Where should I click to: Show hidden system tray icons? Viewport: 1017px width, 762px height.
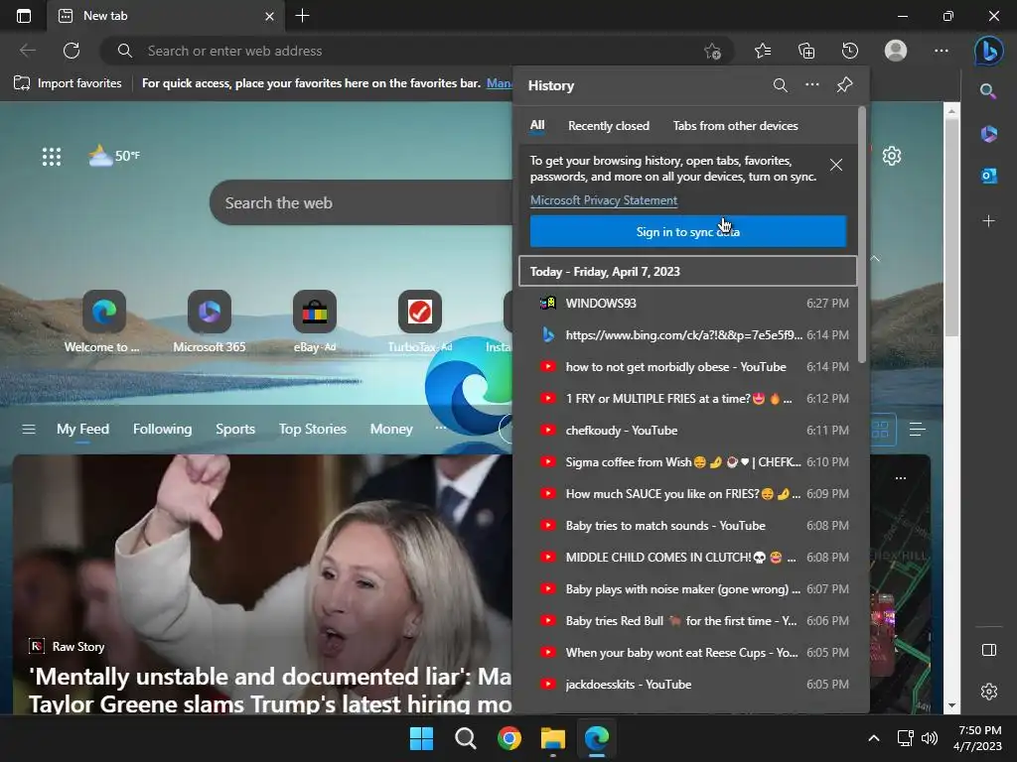(874, 738)
